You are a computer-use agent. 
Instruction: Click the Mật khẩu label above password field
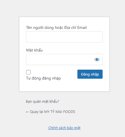(x=34, y=50)
